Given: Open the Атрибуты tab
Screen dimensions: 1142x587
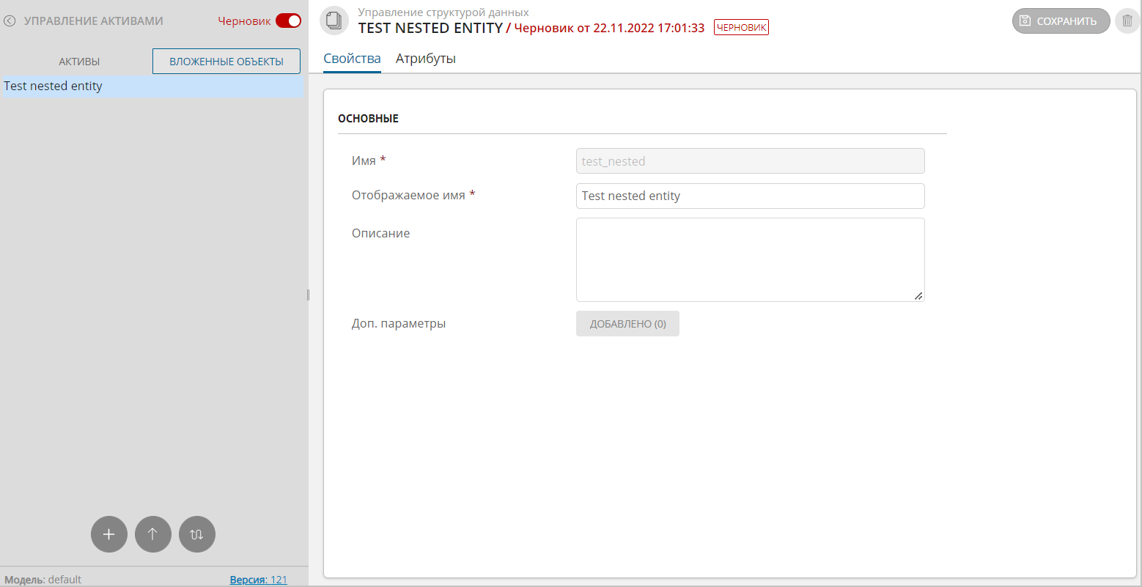Looking at the screenshot, I should click(426, 59).
